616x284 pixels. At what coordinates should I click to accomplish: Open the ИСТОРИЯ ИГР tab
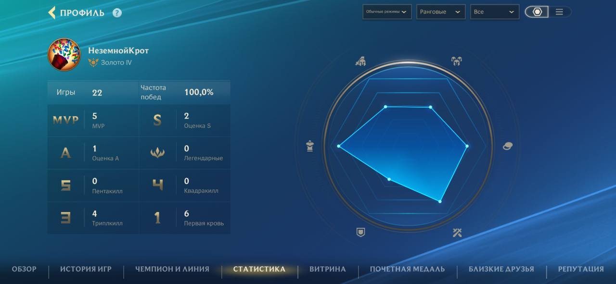pyautogui.click(x=86, y=269)
